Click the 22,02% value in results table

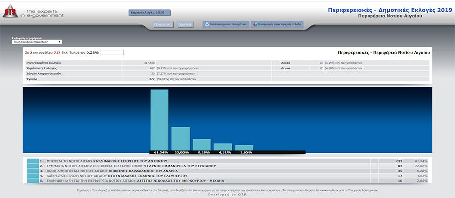coord(421,166)
